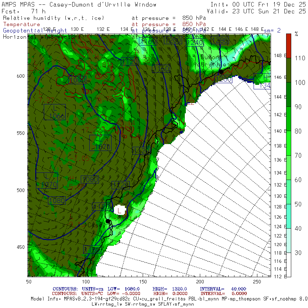Click the 'Relative humidity (w.r.t. ice)' label
This screenshot has width=308, height=308.
point(53,18)
